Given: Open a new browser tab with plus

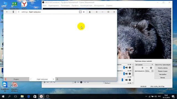Looking at the screenshot, I should point(57,79).
